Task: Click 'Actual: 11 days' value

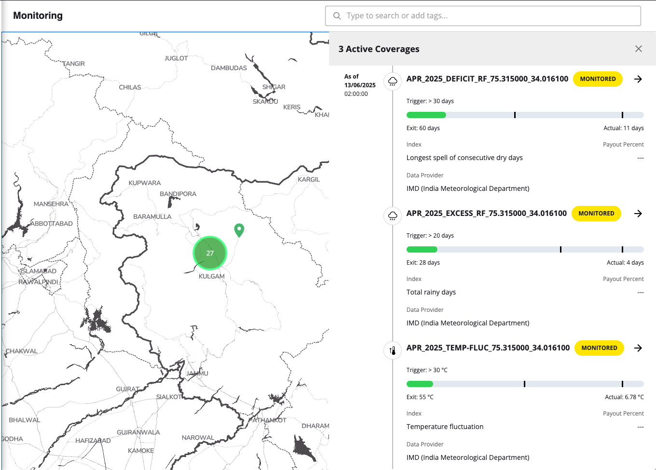Action: point(624,128)
